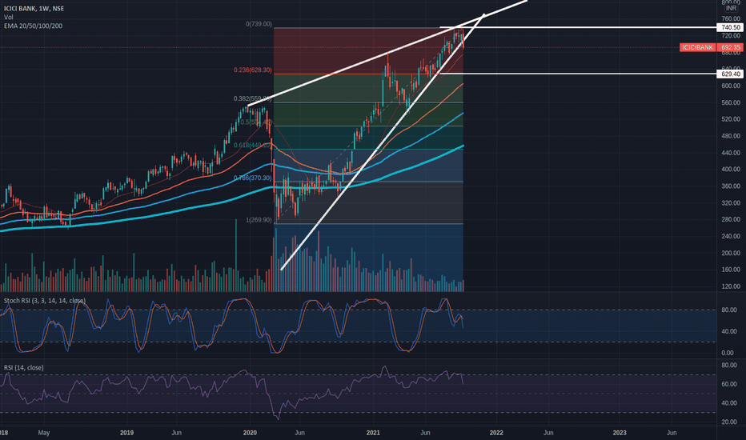Click the 2022 label on the time axis

tap(496, 433)
